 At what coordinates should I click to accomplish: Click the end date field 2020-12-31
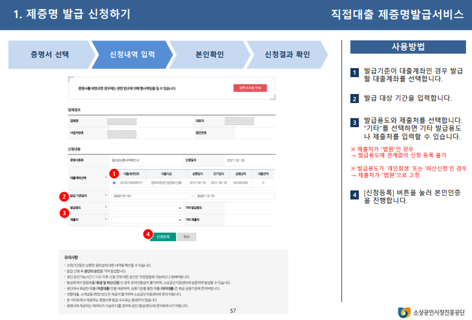pyautogui.click(x=235, y=196)
